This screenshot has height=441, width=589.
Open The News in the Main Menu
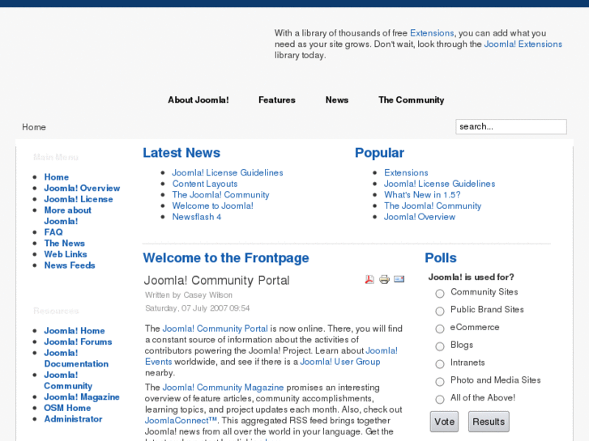65,244
